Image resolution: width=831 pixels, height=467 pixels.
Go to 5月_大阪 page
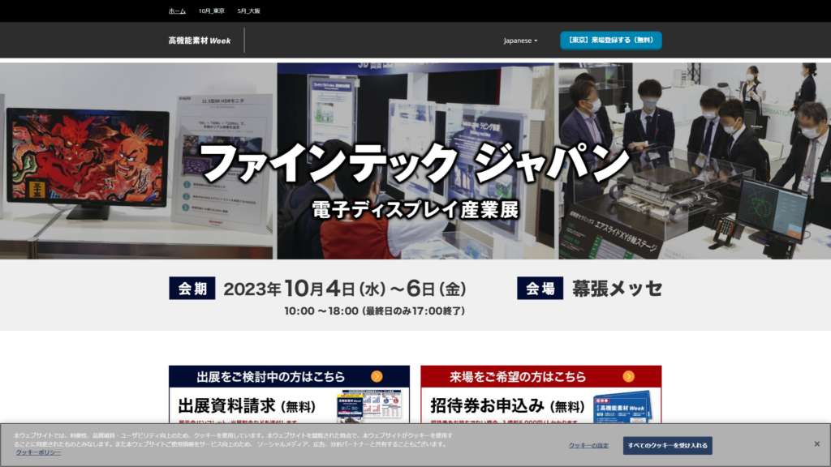[x=248, y=11]
